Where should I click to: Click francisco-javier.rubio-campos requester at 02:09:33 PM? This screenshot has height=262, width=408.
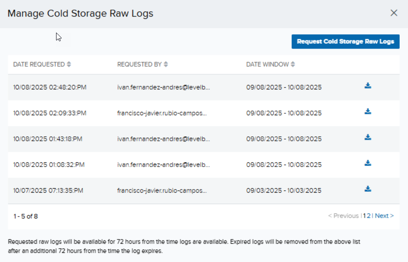[x=162, y=113]
